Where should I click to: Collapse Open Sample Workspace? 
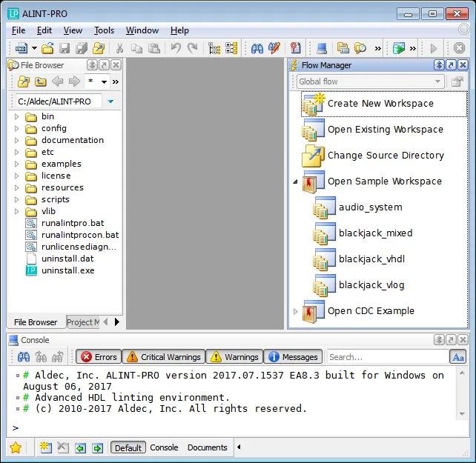pos(295,181)
